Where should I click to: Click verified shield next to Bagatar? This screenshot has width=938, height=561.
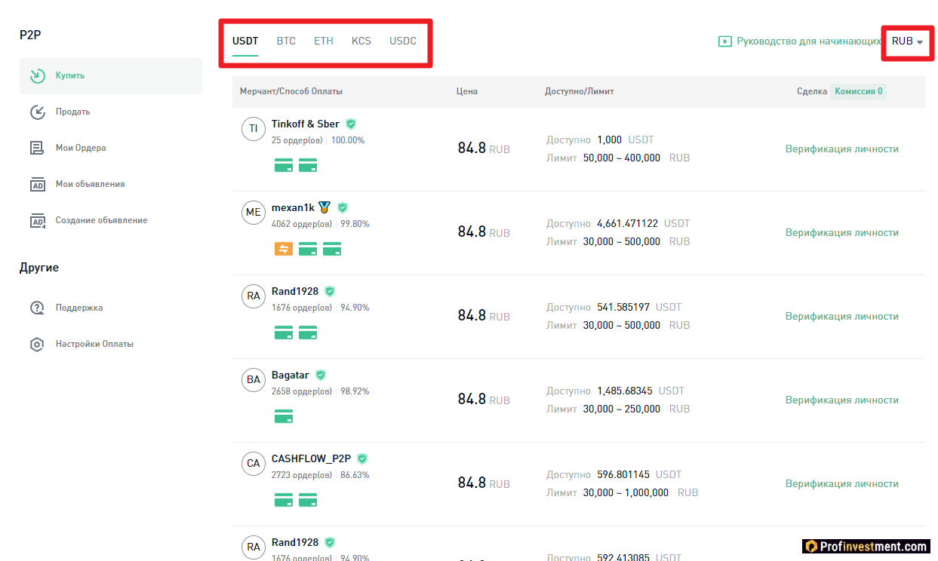point(321,375)
